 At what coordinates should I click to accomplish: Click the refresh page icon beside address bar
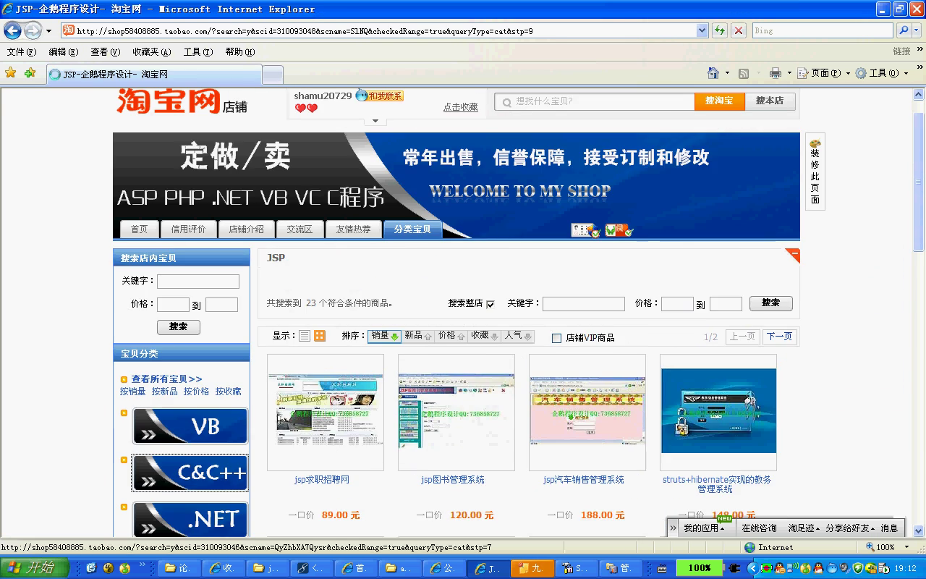coord(720,30)
